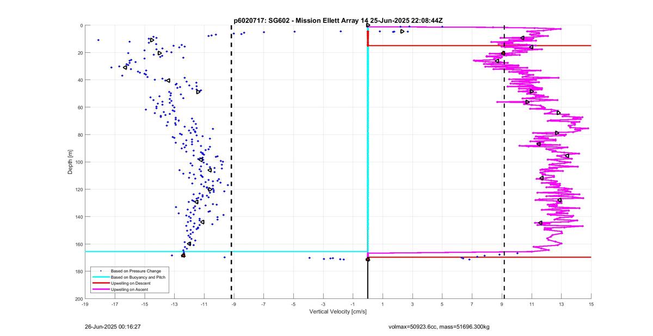Click x-axis tick label '-1'
The height and width of the screenshot is (336, 653).
pyautogui.click(x=353, y=304)
